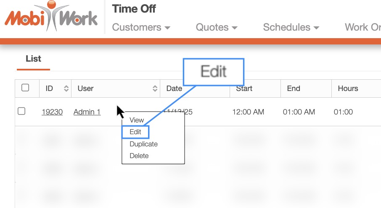
Task: Toggle the select-all checkbox in header
Action: [25, 88]
